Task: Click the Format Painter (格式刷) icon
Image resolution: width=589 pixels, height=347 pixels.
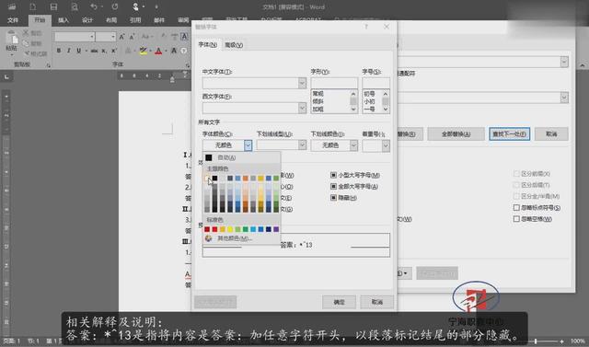Action: (x=27, y=53)
